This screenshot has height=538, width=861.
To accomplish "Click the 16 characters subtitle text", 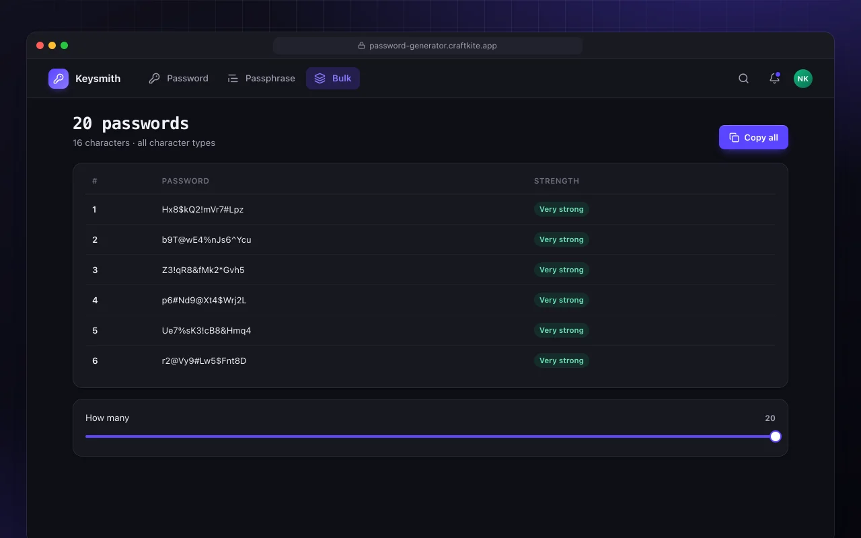I will pyautogui.click(x=144, y=143).
